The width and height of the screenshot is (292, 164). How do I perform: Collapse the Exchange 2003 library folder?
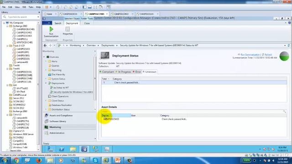point(7,26)
